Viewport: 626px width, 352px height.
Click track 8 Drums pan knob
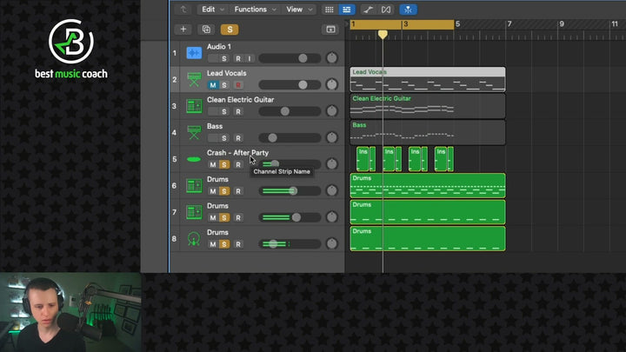(332, 243)
